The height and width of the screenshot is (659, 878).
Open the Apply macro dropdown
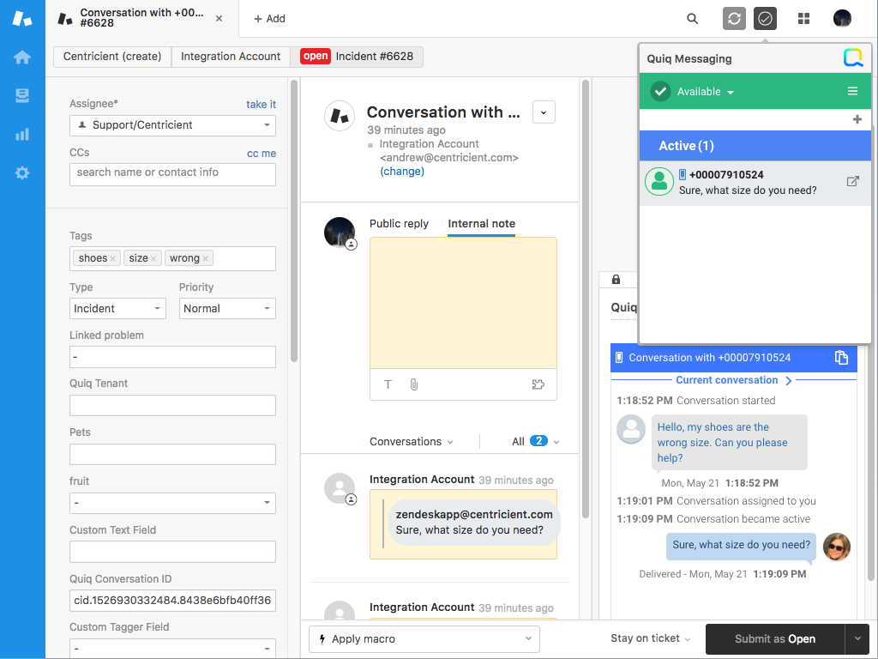click(x=424, y=639)
